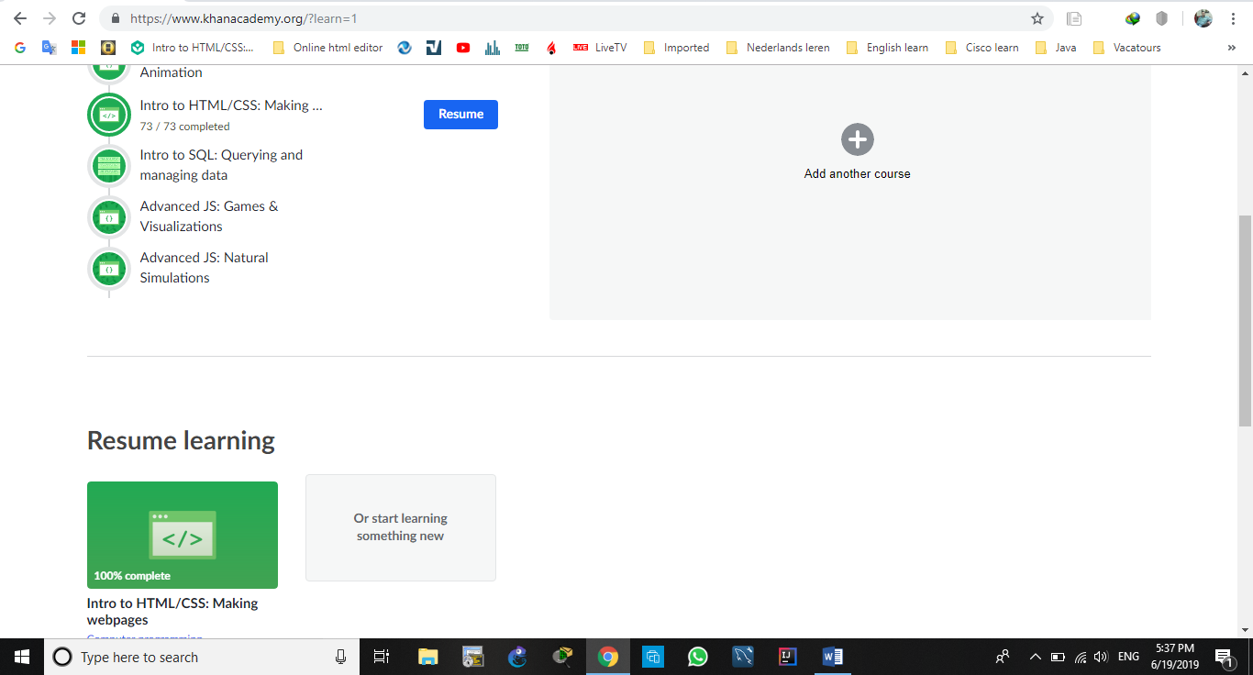Click the battery icon in system tray
This screenshot has height=675, width=1253.
(1058, 657)
